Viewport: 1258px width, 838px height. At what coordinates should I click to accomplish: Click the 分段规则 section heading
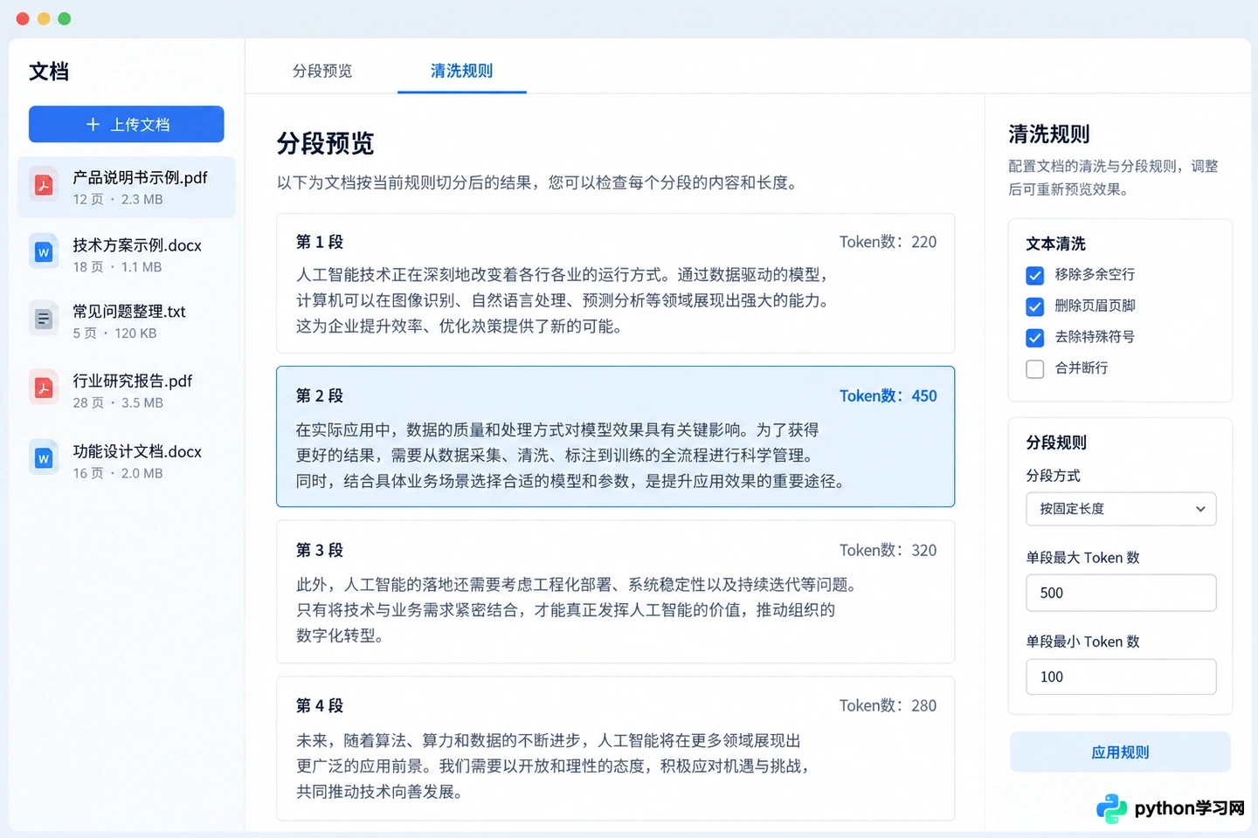tap(1055, 443)
